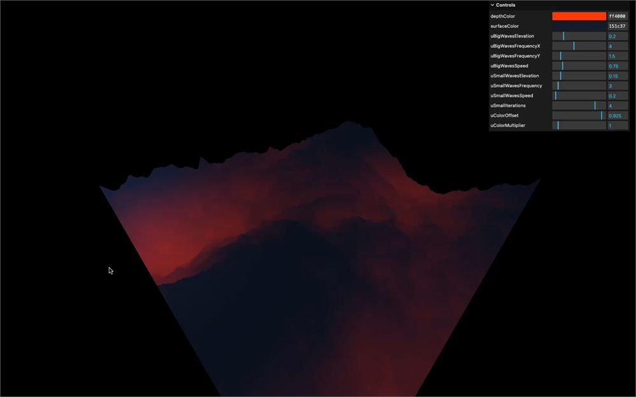
Task: Collapse the Controls panel
Action: point(559,5)
